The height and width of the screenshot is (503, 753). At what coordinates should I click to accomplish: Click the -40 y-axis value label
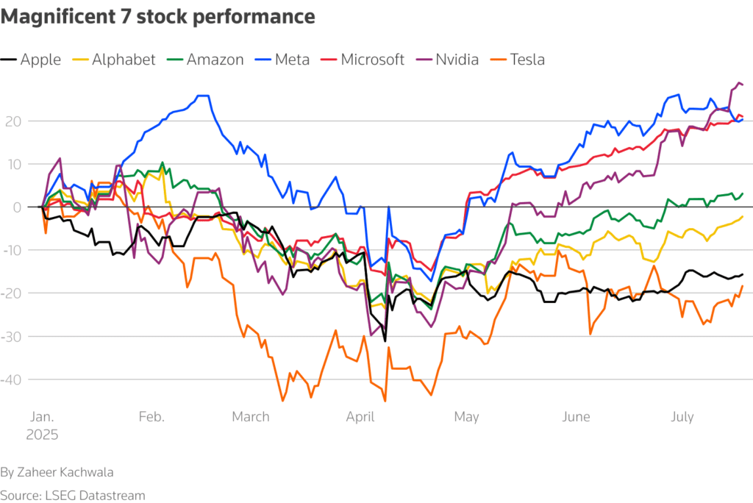click(12, 380)
